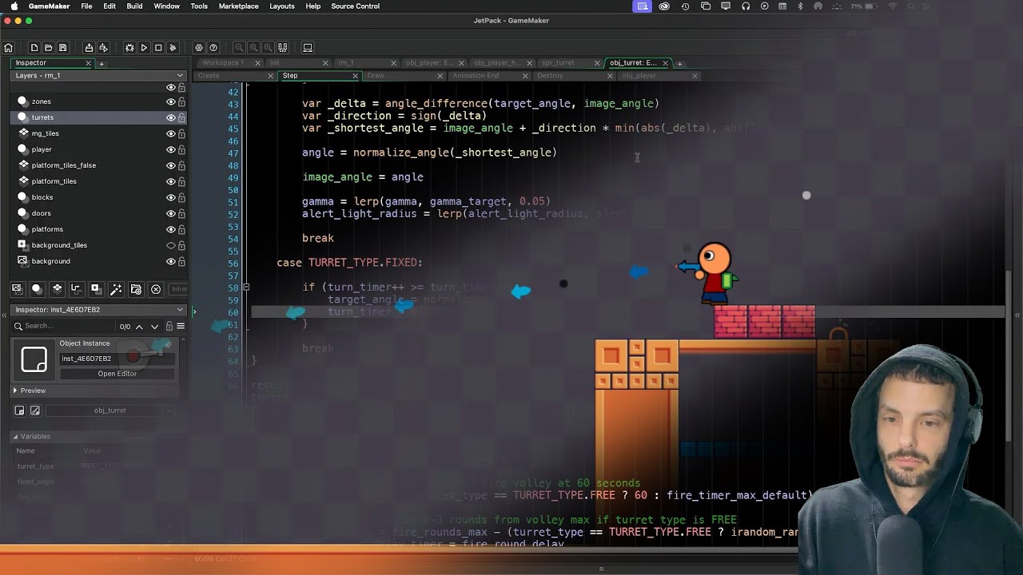Open the Apple menu
The image size is (1023, 575).
pos(14,6)
